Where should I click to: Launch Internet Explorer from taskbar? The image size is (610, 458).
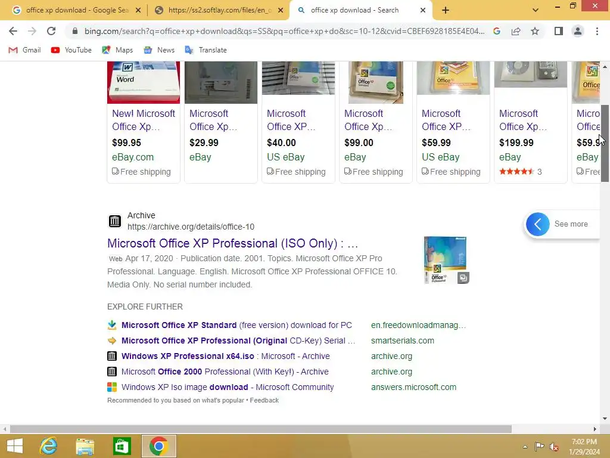click(49, 446)
